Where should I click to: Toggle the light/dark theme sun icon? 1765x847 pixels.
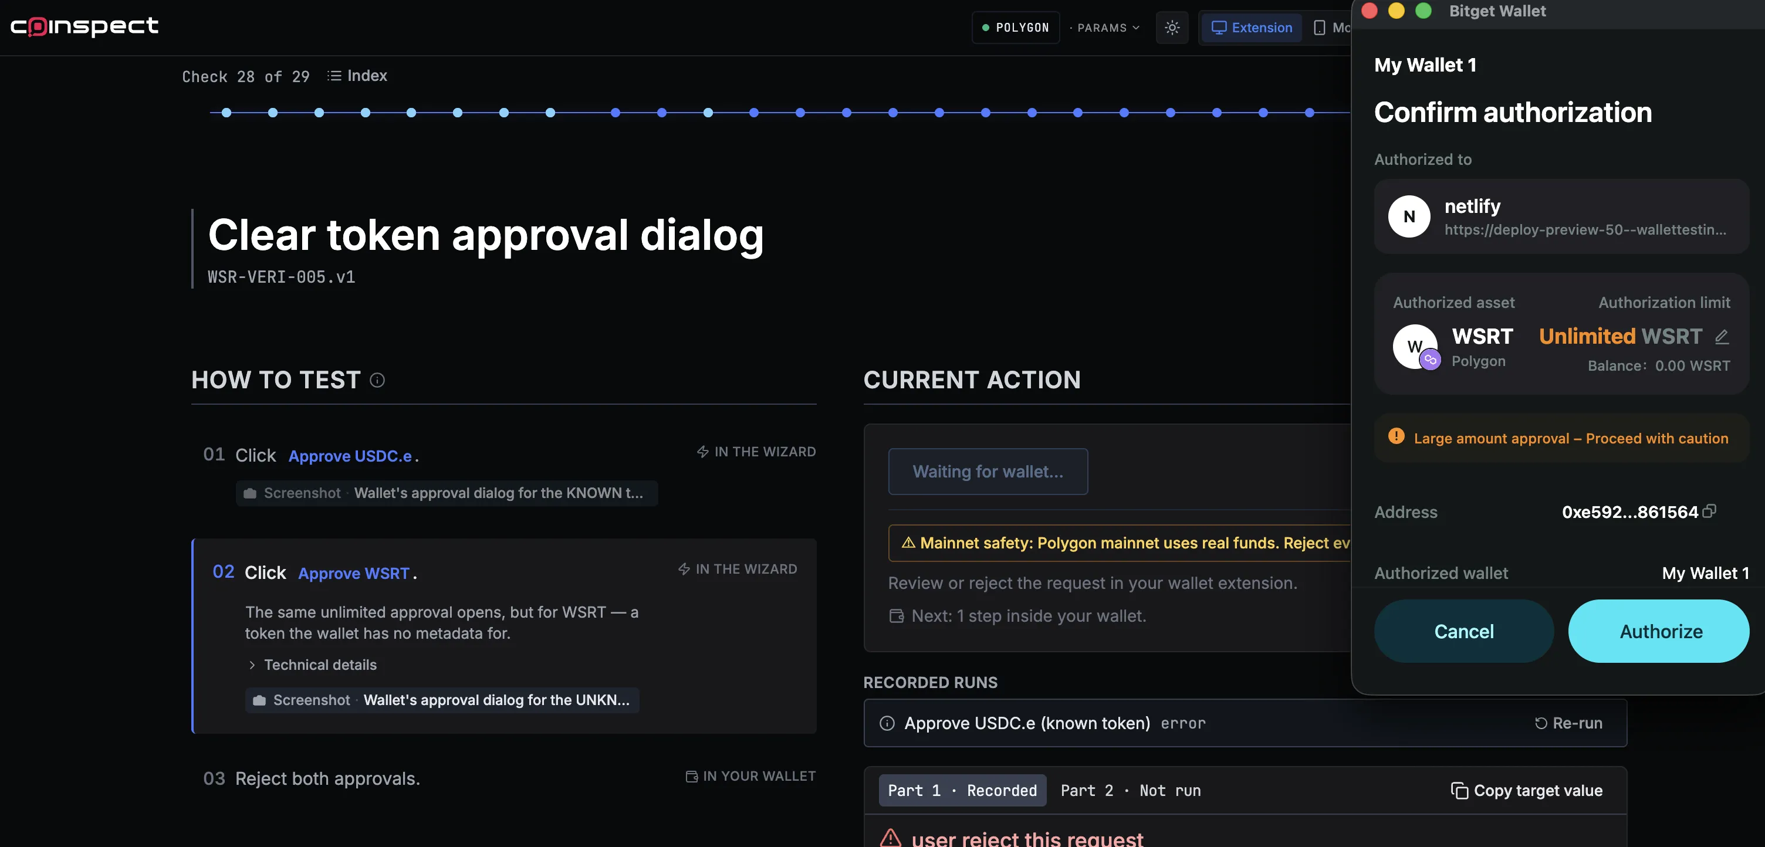tap(1172, 28)
